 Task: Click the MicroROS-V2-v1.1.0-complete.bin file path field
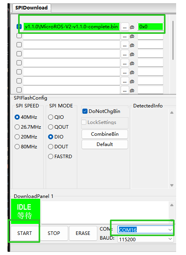click(x=71, y=27)
